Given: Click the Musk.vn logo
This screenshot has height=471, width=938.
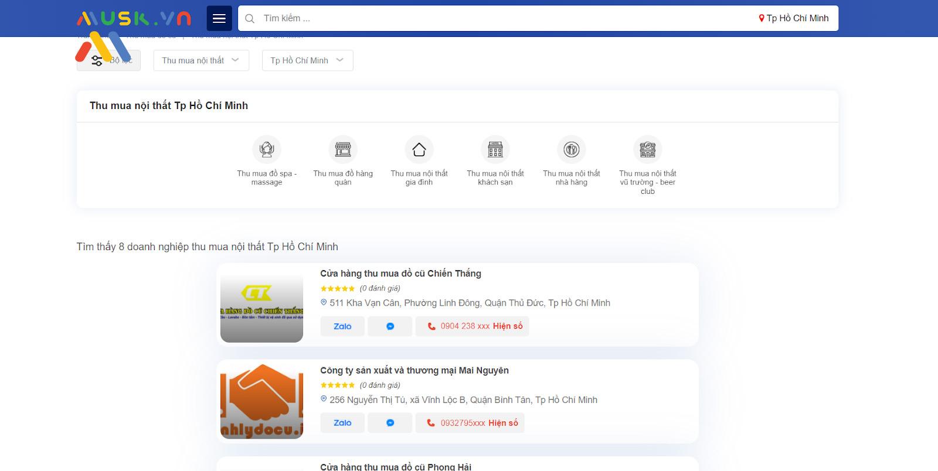Looking at the screenshot, I should (134, 19).
